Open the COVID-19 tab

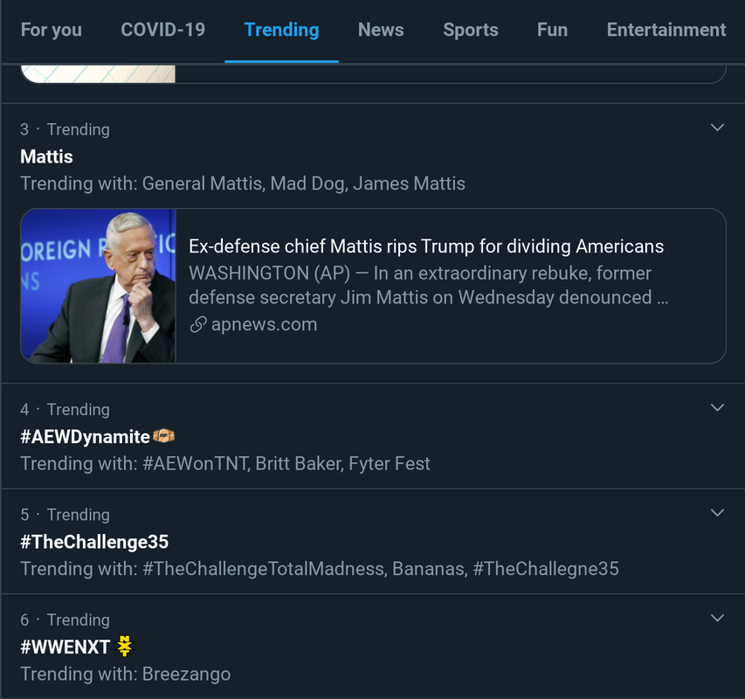pyautogui.click(x=163, y=30)
